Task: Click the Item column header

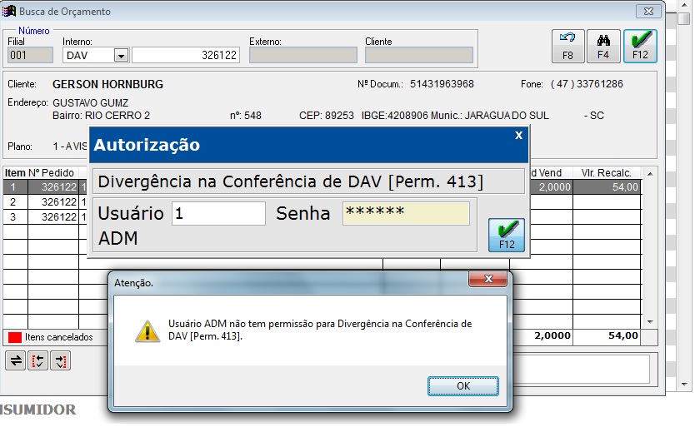Action: click(x=15, y=173)
